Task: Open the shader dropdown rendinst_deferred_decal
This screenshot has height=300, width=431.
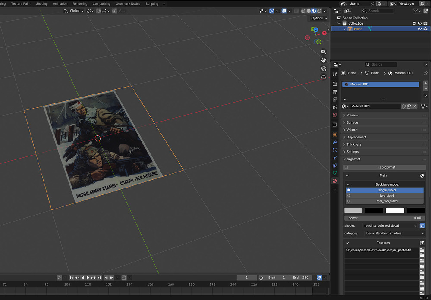Action: [390, 226]
